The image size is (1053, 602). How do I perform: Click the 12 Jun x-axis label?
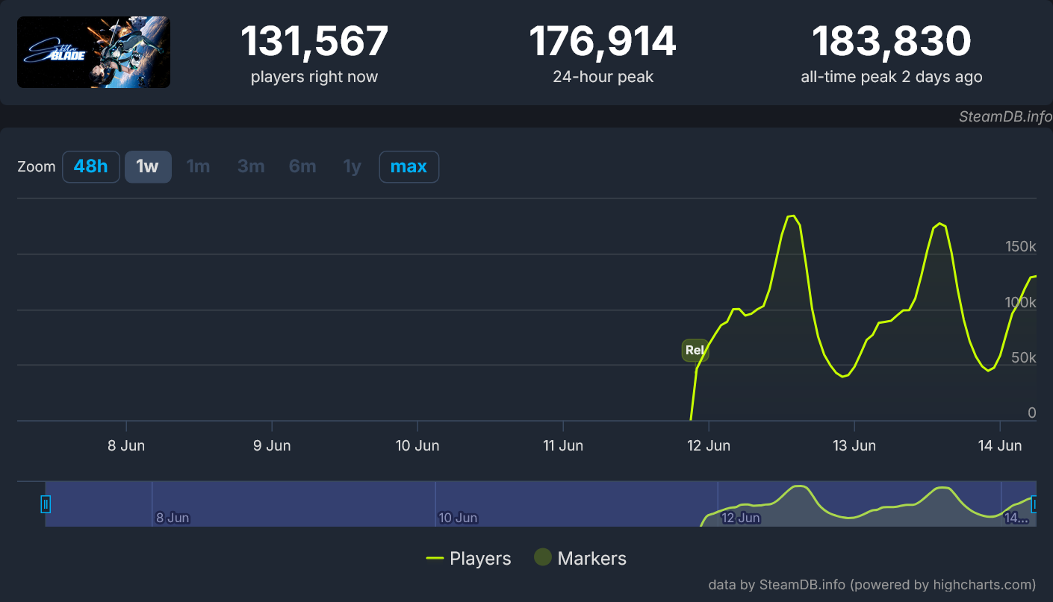click(708, 445)
